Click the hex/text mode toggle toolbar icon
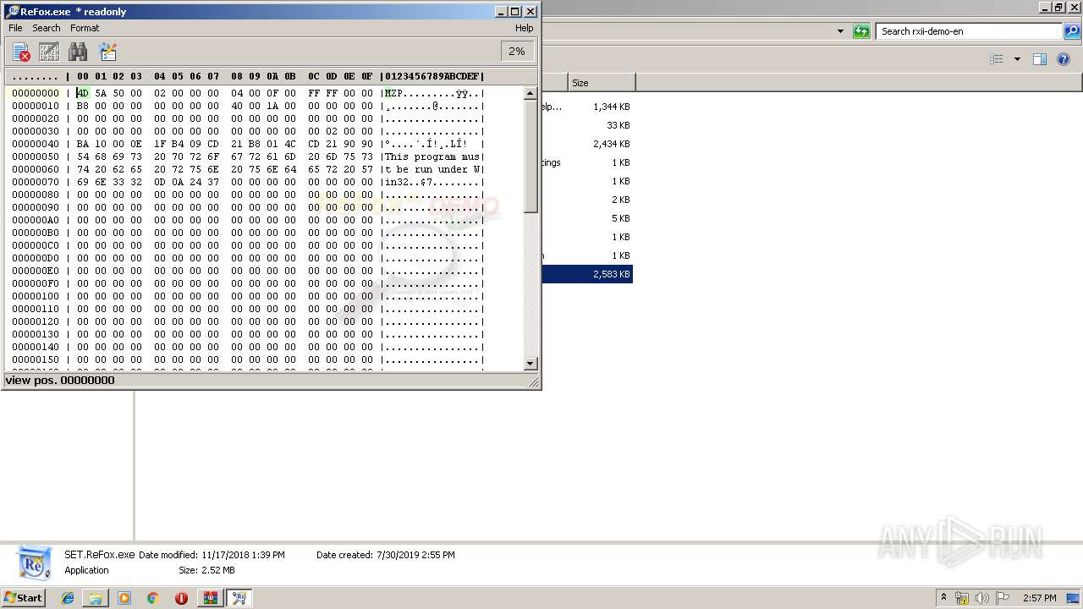The height and width of the screenshot is (609, 1083). click(49, 52)
